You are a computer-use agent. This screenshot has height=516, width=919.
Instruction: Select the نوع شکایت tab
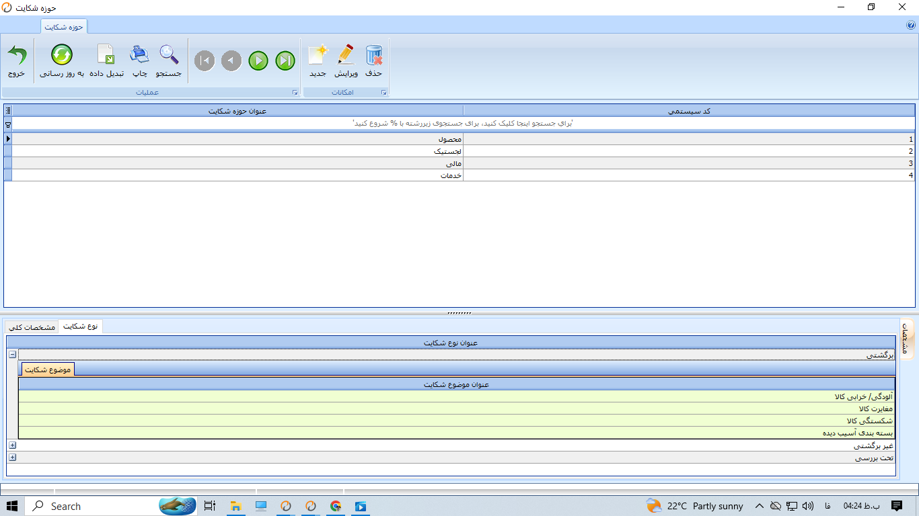coord(81,326)
